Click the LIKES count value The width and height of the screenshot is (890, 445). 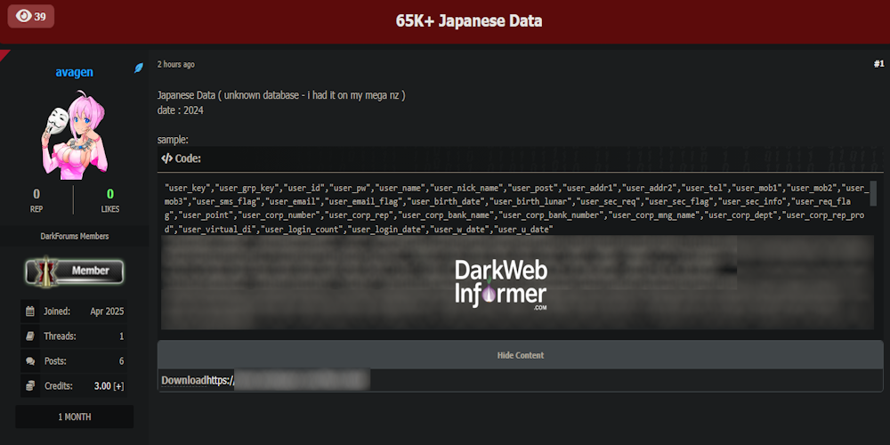pyautogui.click(x=110, y=194)
